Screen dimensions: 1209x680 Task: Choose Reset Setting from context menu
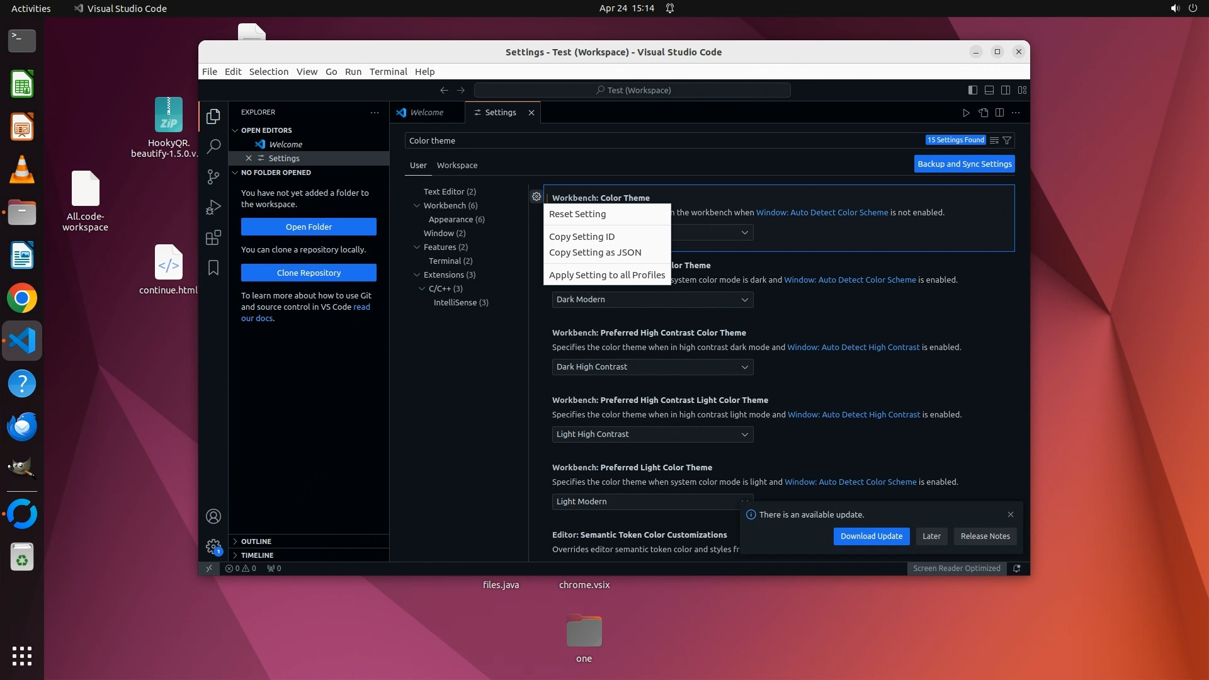pyautogui.click(x=577, y=214)
